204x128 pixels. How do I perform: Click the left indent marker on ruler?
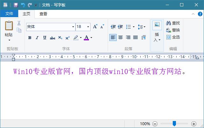coord(13,57)
